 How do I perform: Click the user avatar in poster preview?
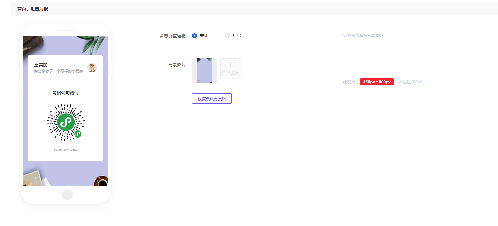coord(92,68)
